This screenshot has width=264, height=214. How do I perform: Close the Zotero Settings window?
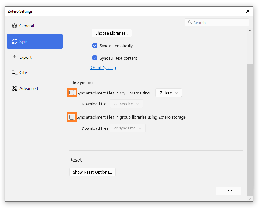coord(248,11)
